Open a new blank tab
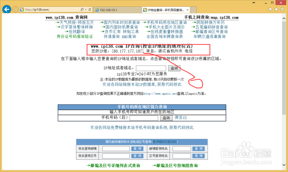288x172 pixels. 194,10
